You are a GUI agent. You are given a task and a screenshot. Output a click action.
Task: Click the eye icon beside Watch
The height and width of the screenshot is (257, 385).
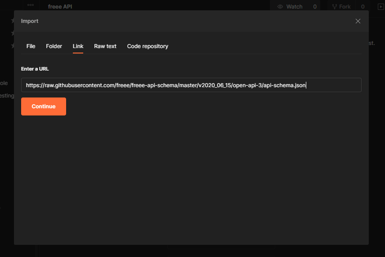[280, 7]
